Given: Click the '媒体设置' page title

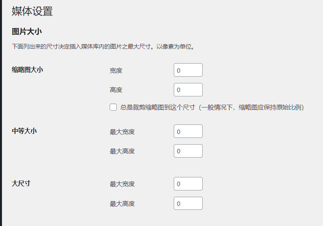Looking at the screenshot, I should point(32,11).
